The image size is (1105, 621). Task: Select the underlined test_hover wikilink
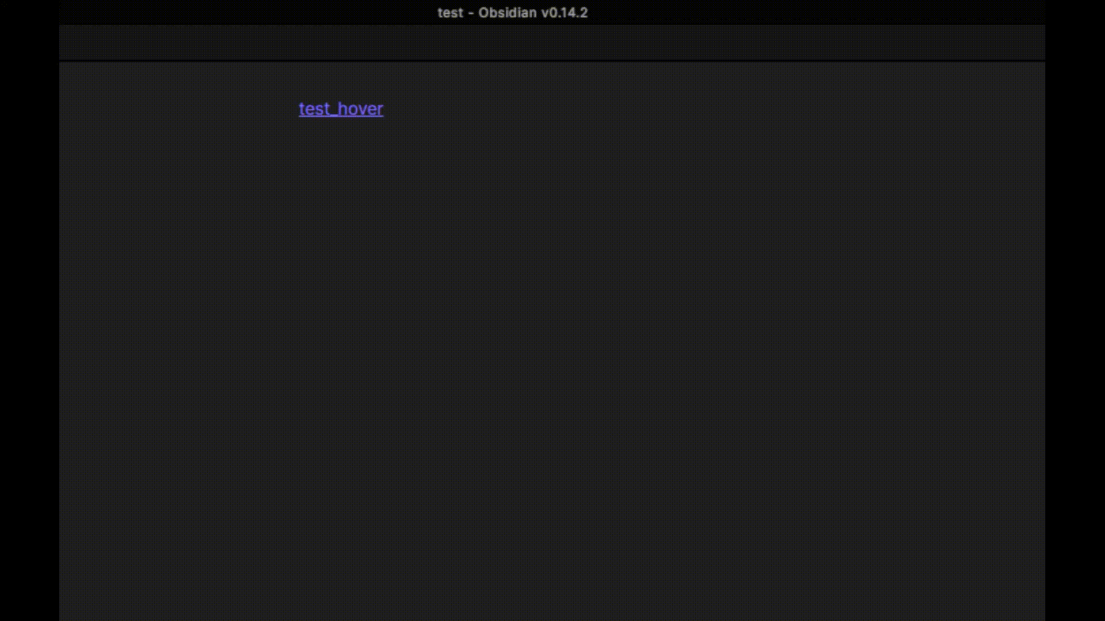tap(341, 109)
